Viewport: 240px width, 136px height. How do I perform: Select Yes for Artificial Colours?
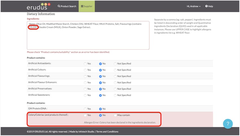[85, 70]
